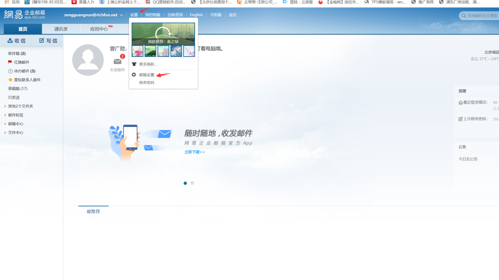
Task: Expand the 邮箱中心 section
Action: click(x=5, y=124)
